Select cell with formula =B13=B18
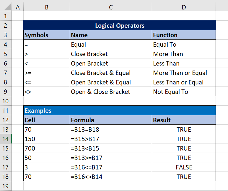228x191 pixels. click(111, 130)
